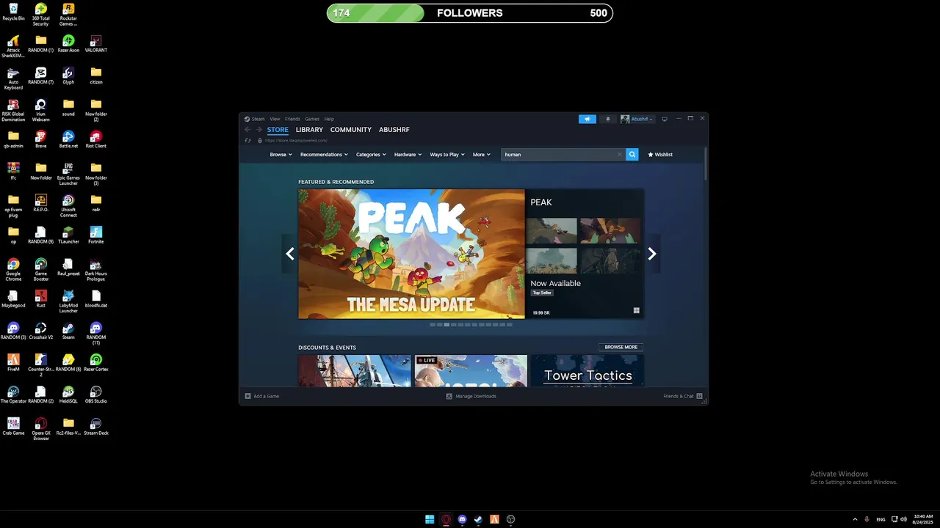The image size is (940, 528).
Task: Click the highlighted carousel page indicator dot
Action: click(x=446, y=324)
